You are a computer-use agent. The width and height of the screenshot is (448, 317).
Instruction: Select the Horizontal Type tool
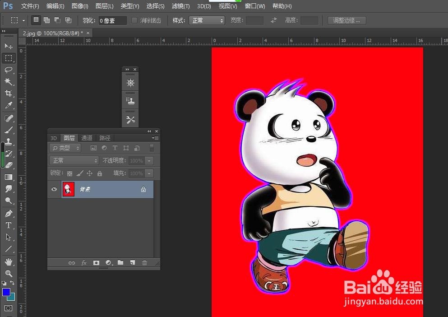(9, 225)
